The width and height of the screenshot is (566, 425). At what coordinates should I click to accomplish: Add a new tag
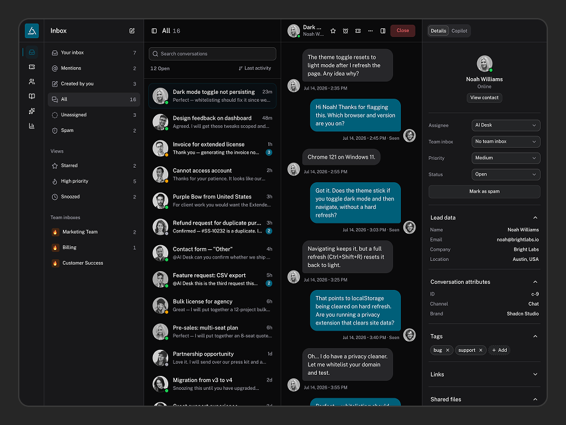point(499,350)
